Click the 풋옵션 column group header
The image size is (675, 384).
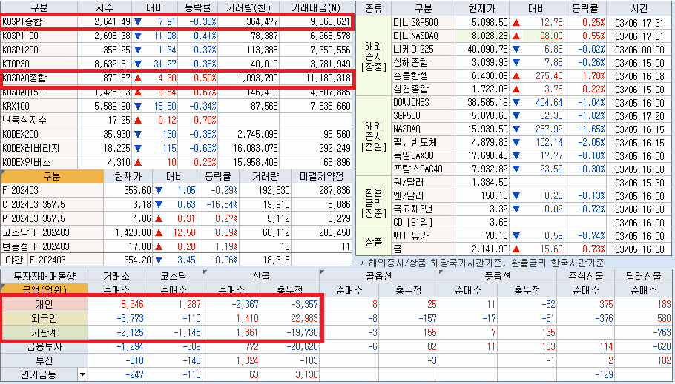(x=497, y=276)
